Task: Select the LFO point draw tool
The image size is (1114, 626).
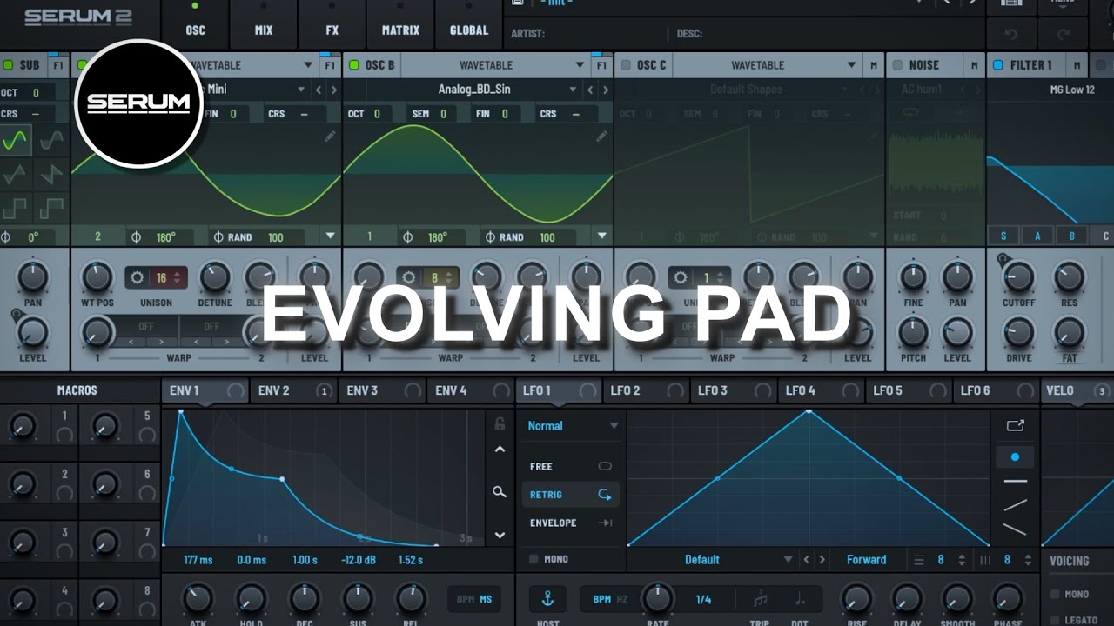Action: (x=1015, y=456)
